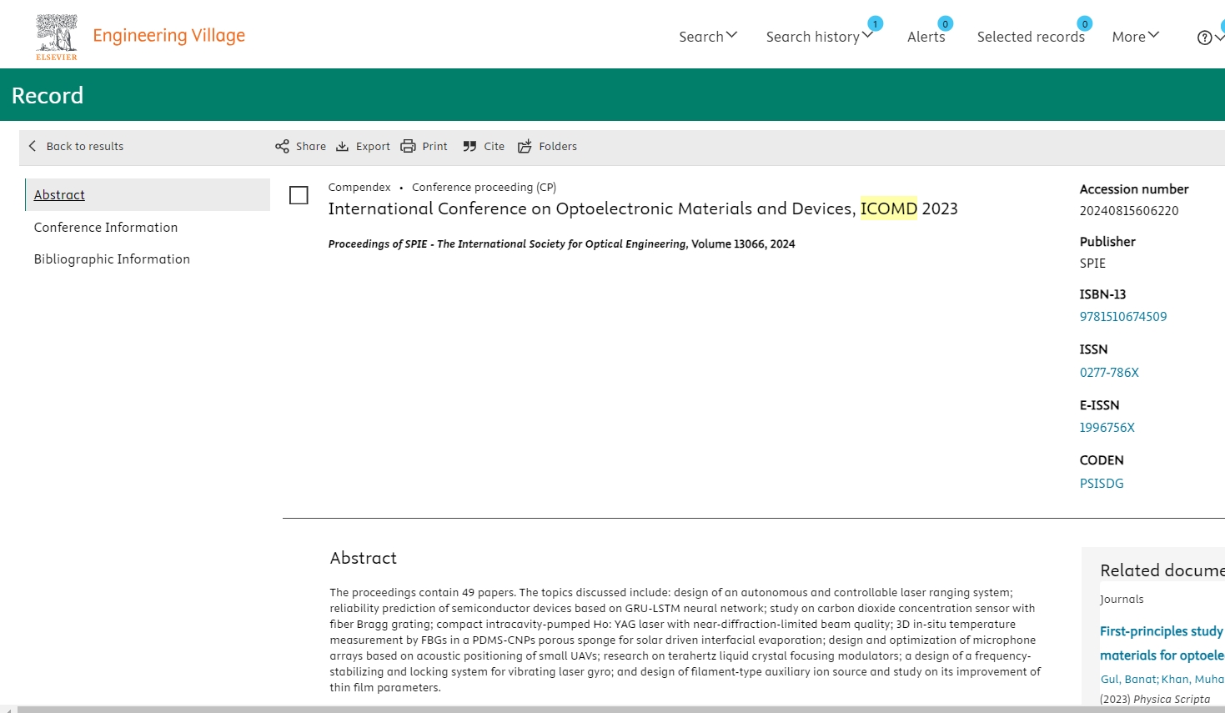Viewport: 1225px width, 713px height.
Task: Open the Engineering Village home link
Action: tap(169, 35)
